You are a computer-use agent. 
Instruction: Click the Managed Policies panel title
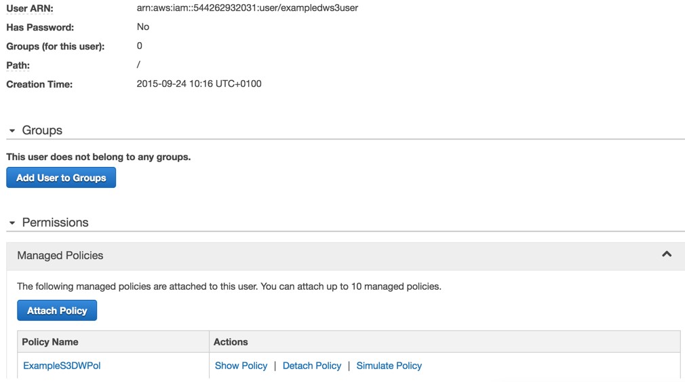point(60,255)
